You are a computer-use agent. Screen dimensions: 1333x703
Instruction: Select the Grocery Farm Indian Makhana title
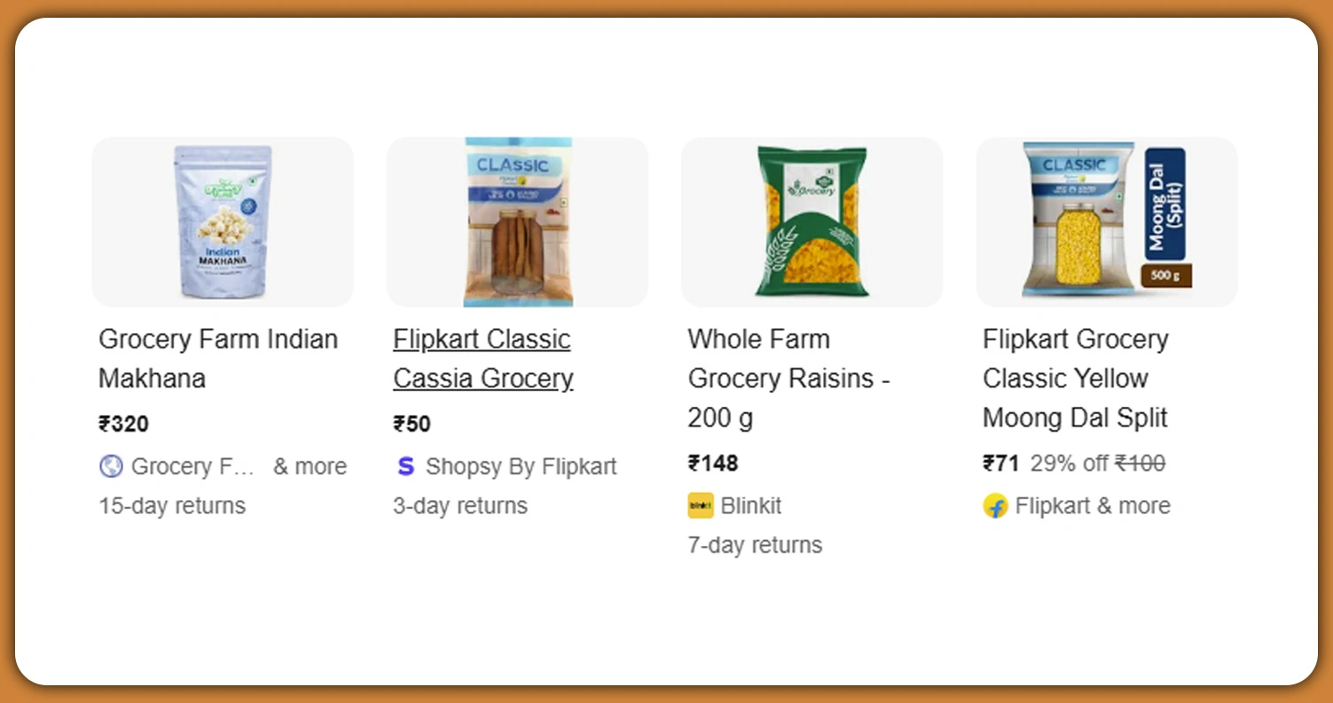218,358
